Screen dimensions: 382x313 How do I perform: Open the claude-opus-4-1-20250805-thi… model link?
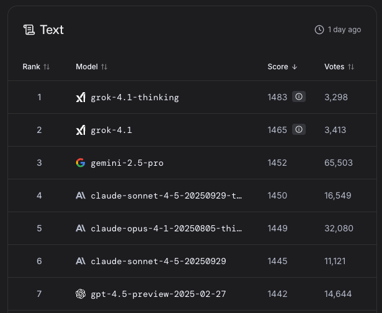pos(166,228)
